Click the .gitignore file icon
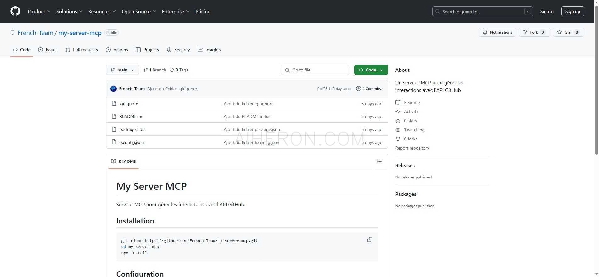Screen dimensions: 599x277 [114, 103]
